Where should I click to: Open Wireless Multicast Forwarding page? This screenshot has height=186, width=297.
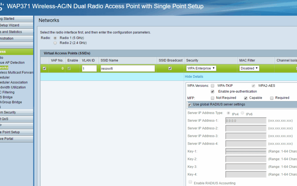[16, 72]
